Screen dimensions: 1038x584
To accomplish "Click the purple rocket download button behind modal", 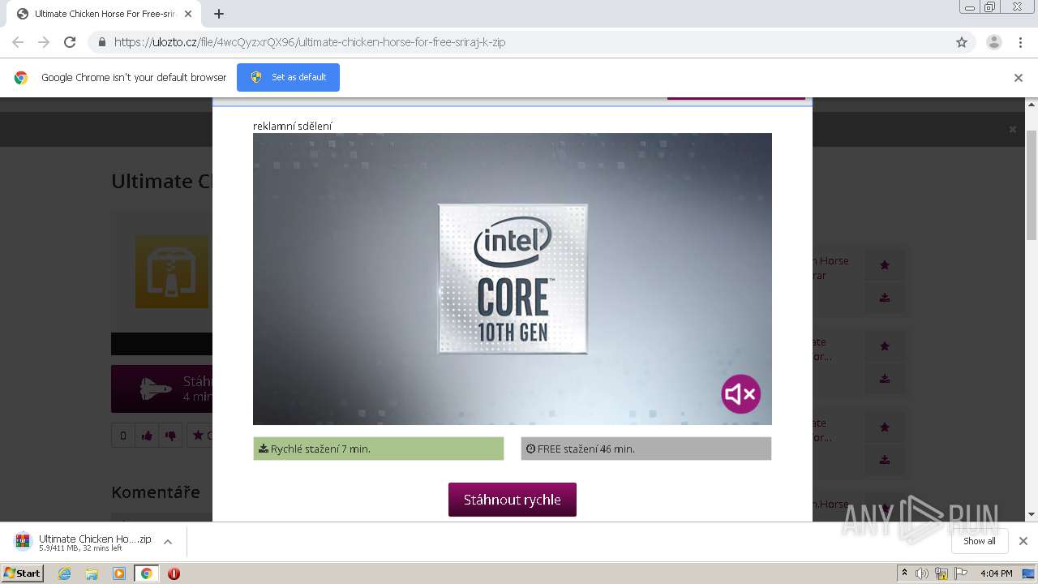I will (x=162, y=389).
